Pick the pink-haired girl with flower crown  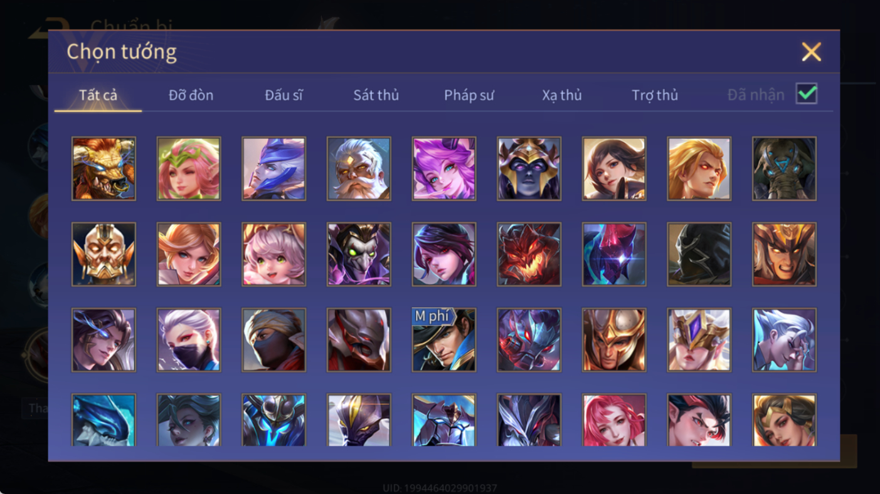point(189,169)
